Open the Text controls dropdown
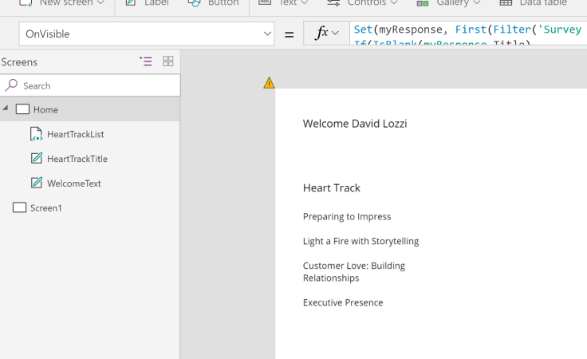The height and width of the screenshot is (359, 587). 283,3
